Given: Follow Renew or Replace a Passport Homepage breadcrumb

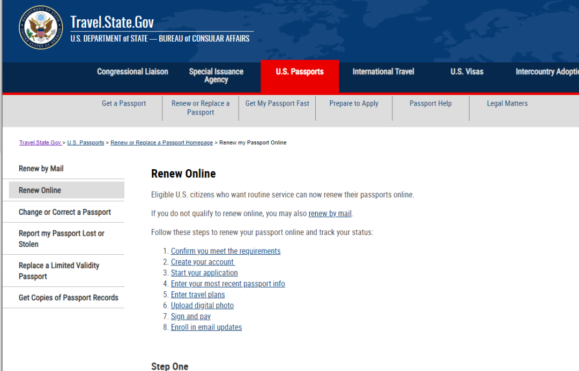Looking at the screenshot, I should pos(162,143).
